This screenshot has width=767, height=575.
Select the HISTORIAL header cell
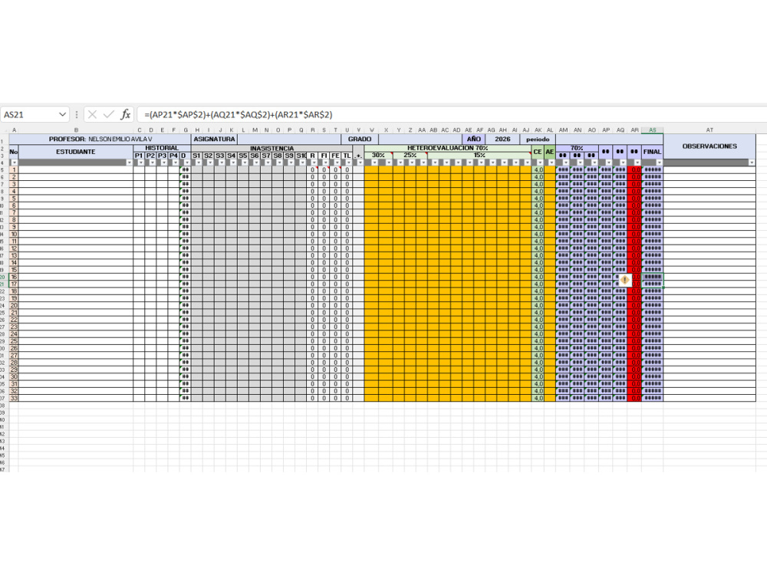click(x=162, y=148)
